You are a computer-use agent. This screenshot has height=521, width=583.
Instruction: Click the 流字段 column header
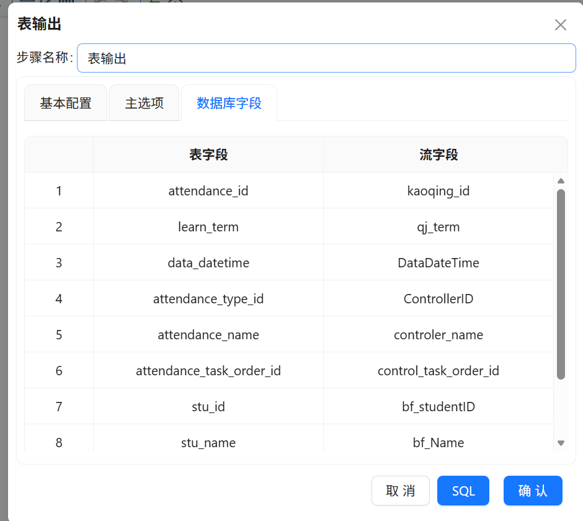coord(438,154)
